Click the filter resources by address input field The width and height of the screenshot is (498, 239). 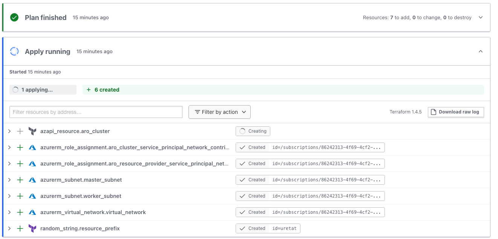(95, 112)
